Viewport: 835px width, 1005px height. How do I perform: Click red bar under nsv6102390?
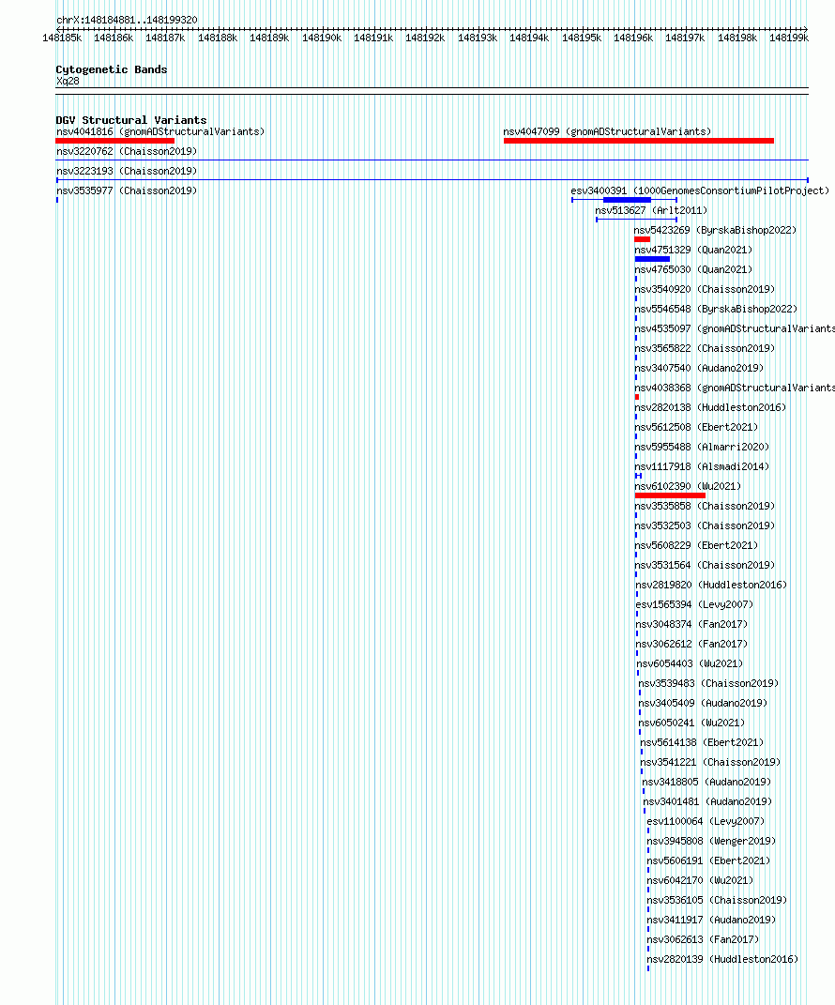coord(670,495)
